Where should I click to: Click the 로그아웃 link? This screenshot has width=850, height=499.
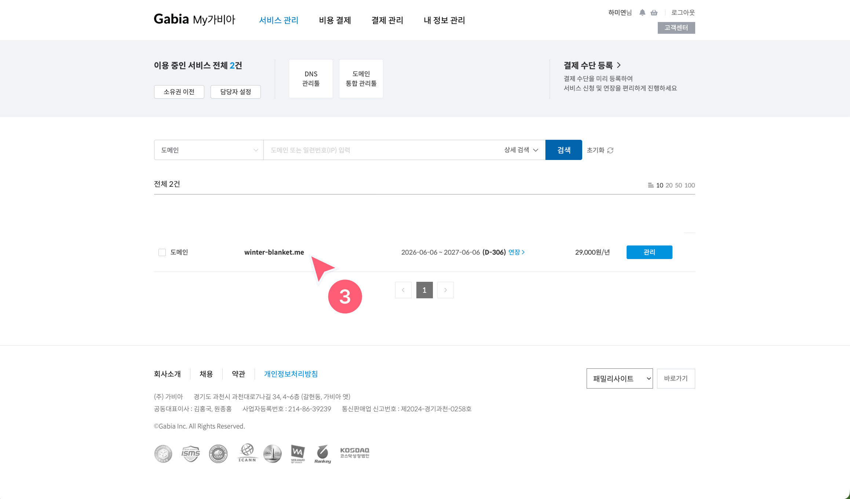click(x=683, y=12)
